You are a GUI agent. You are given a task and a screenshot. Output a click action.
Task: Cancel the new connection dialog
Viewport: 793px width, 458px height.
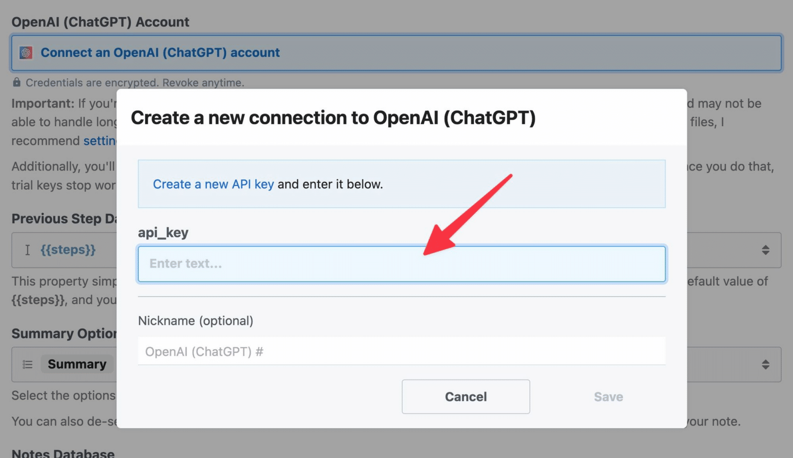coord(465,396)
